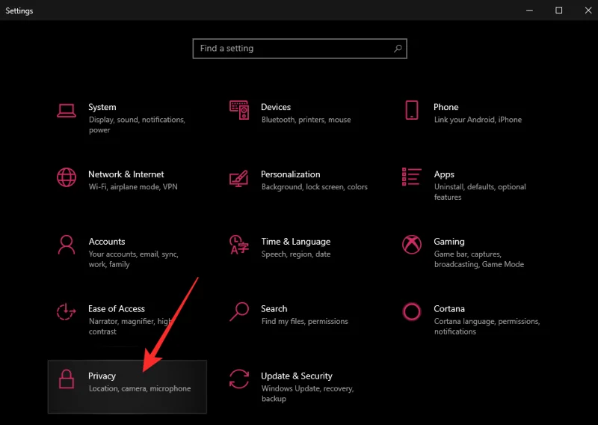Click the Cortana circle icon
This screenshot has width=598, height=425.
(412, 311)
